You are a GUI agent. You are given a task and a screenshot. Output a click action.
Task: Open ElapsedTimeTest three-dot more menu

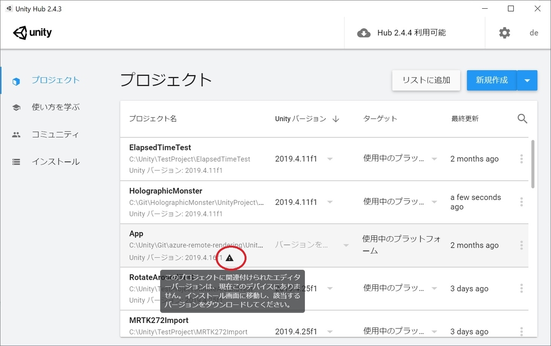coord(522,159)
